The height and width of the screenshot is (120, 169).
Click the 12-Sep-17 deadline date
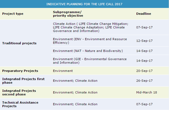pos(144,41)
